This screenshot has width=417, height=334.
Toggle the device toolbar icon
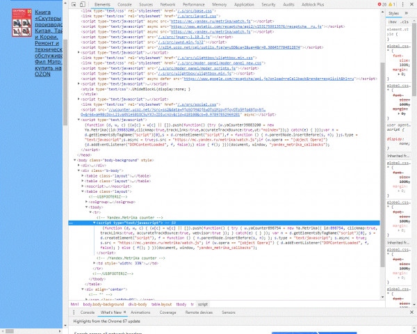pyautogui.click(x=83, y=4)
